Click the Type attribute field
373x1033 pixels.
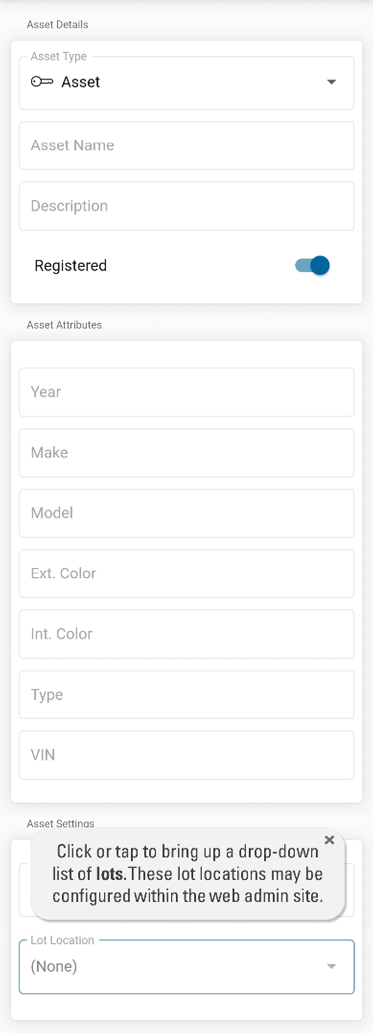point(186,694)
